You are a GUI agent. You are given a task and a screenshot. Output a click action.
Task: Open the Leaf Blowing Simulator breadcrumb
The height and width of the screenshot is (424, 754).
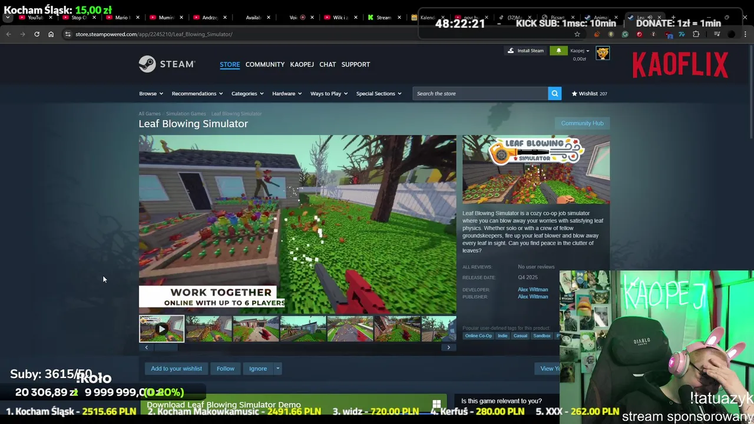[x=236, y=114]
